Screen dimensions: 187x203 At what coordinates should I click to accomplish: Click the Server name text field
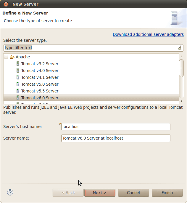point(116,138)
